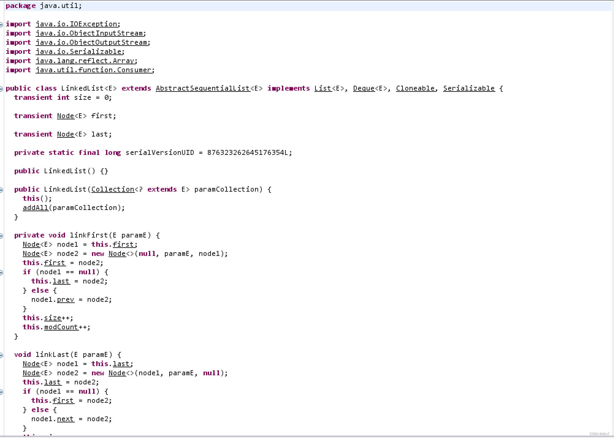Image resolution: width=614 pixels, height=438 pixels.
Task: Open the java.lang.reflect.Array import link
Action: click(85, 61)
